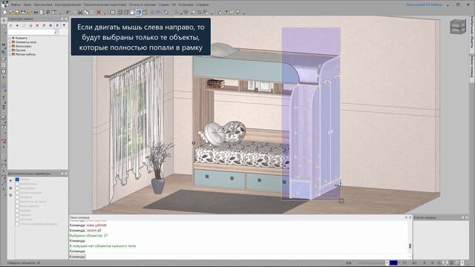
Task: Click the New file icon in the toolbar
Action: pos(5,13)
